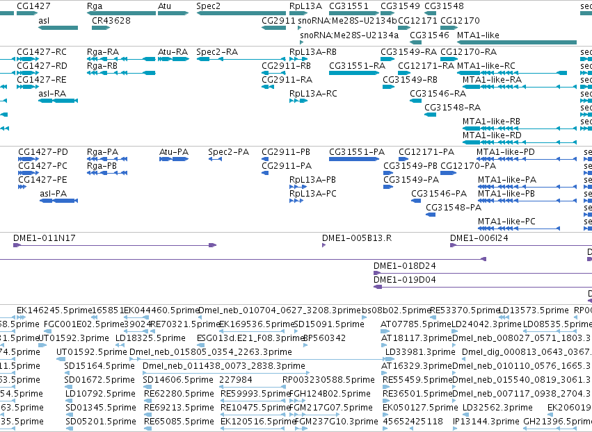Select BAC end DME1-005B13.R label
This screenshot has height=432, width=592.
[x=357, y=238]
